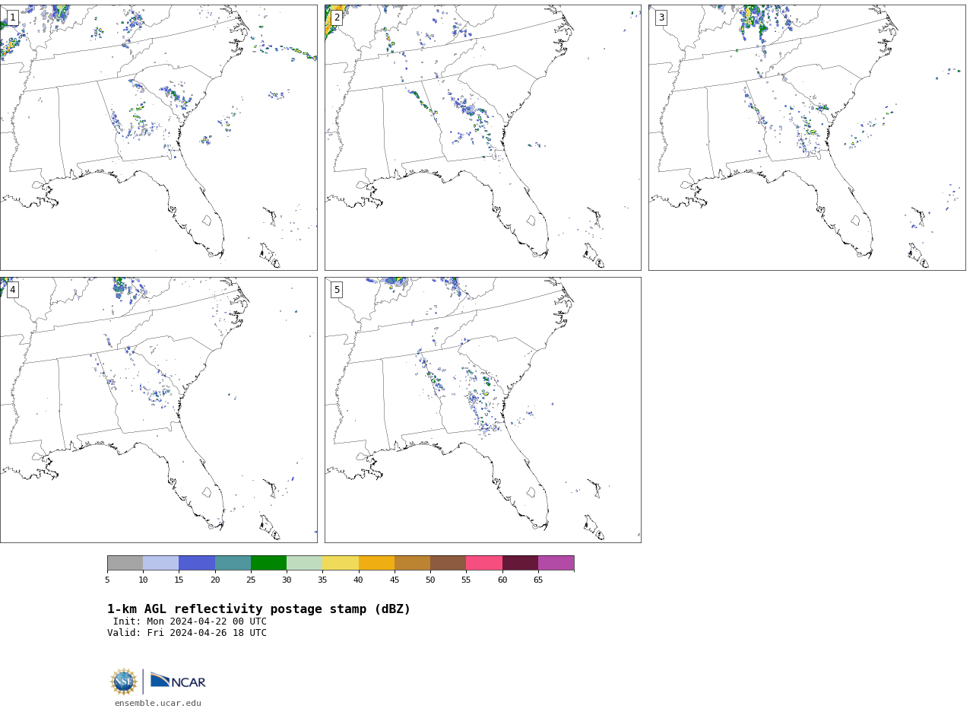Click the blue 15-20 dBZ swatch

pyautogui.click(x=197, y=563)
